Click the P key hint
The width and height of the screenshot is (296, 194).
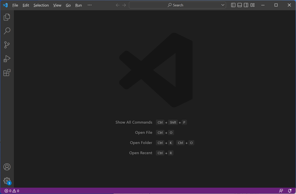click(184, 122)
